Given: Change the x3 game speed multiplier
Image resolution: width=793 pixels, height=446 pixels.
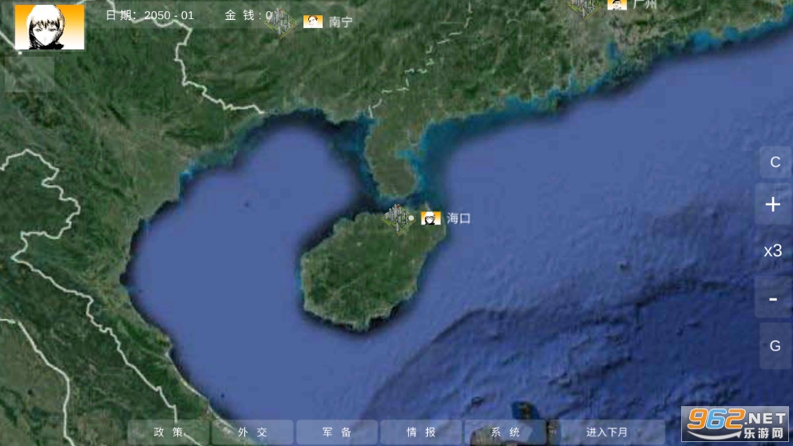Looking at the screenshot, I should pyautogui.click(x=773, y=251).
